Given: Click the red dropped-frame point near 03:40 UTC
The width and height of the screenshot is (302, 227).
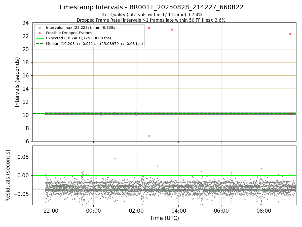Looking at the screenshot, I should [x=172, y=30].
